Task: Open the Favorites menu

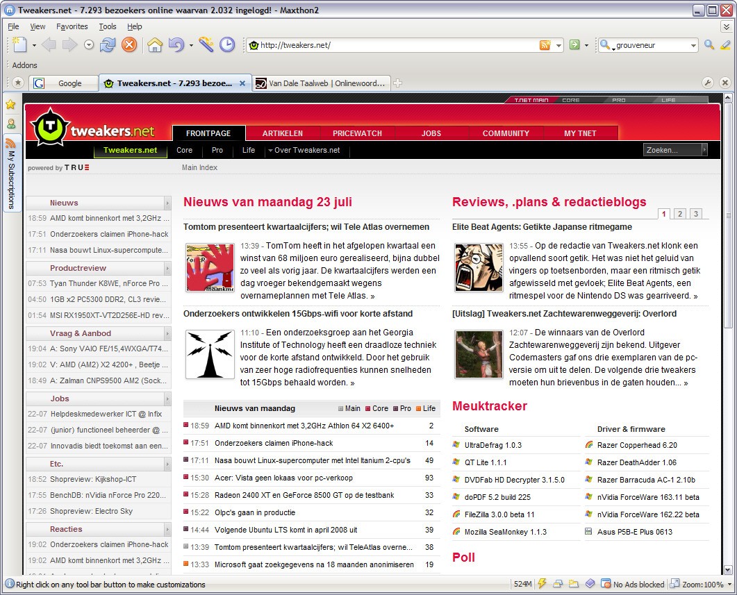Action: pyautogui.click(x=72, y=26)
